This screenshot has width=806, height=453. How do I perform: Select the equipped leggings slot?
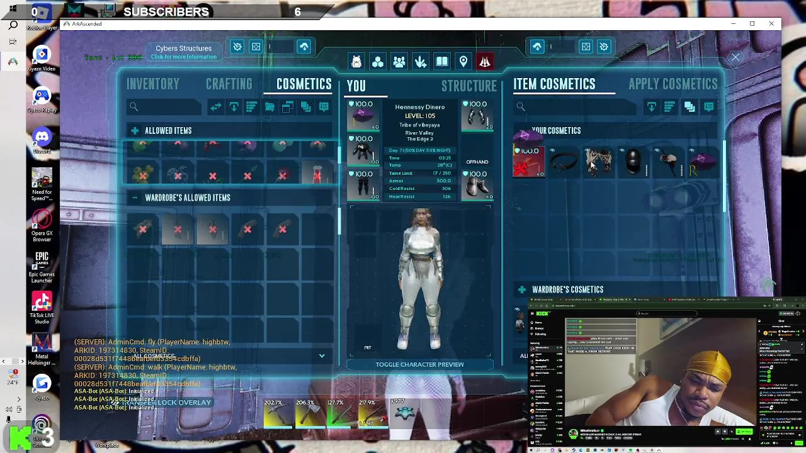point(364,186)
